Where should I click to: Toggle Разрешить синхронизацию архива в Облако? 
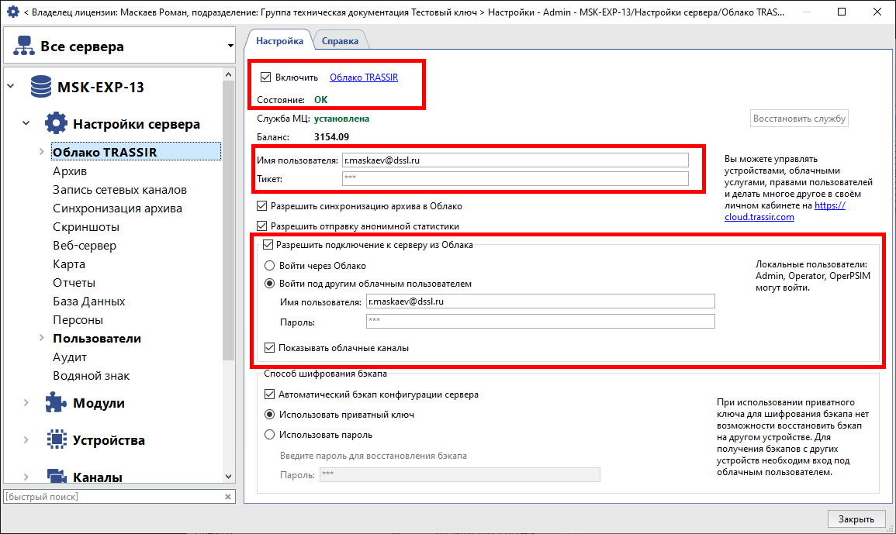pos(261,206)
